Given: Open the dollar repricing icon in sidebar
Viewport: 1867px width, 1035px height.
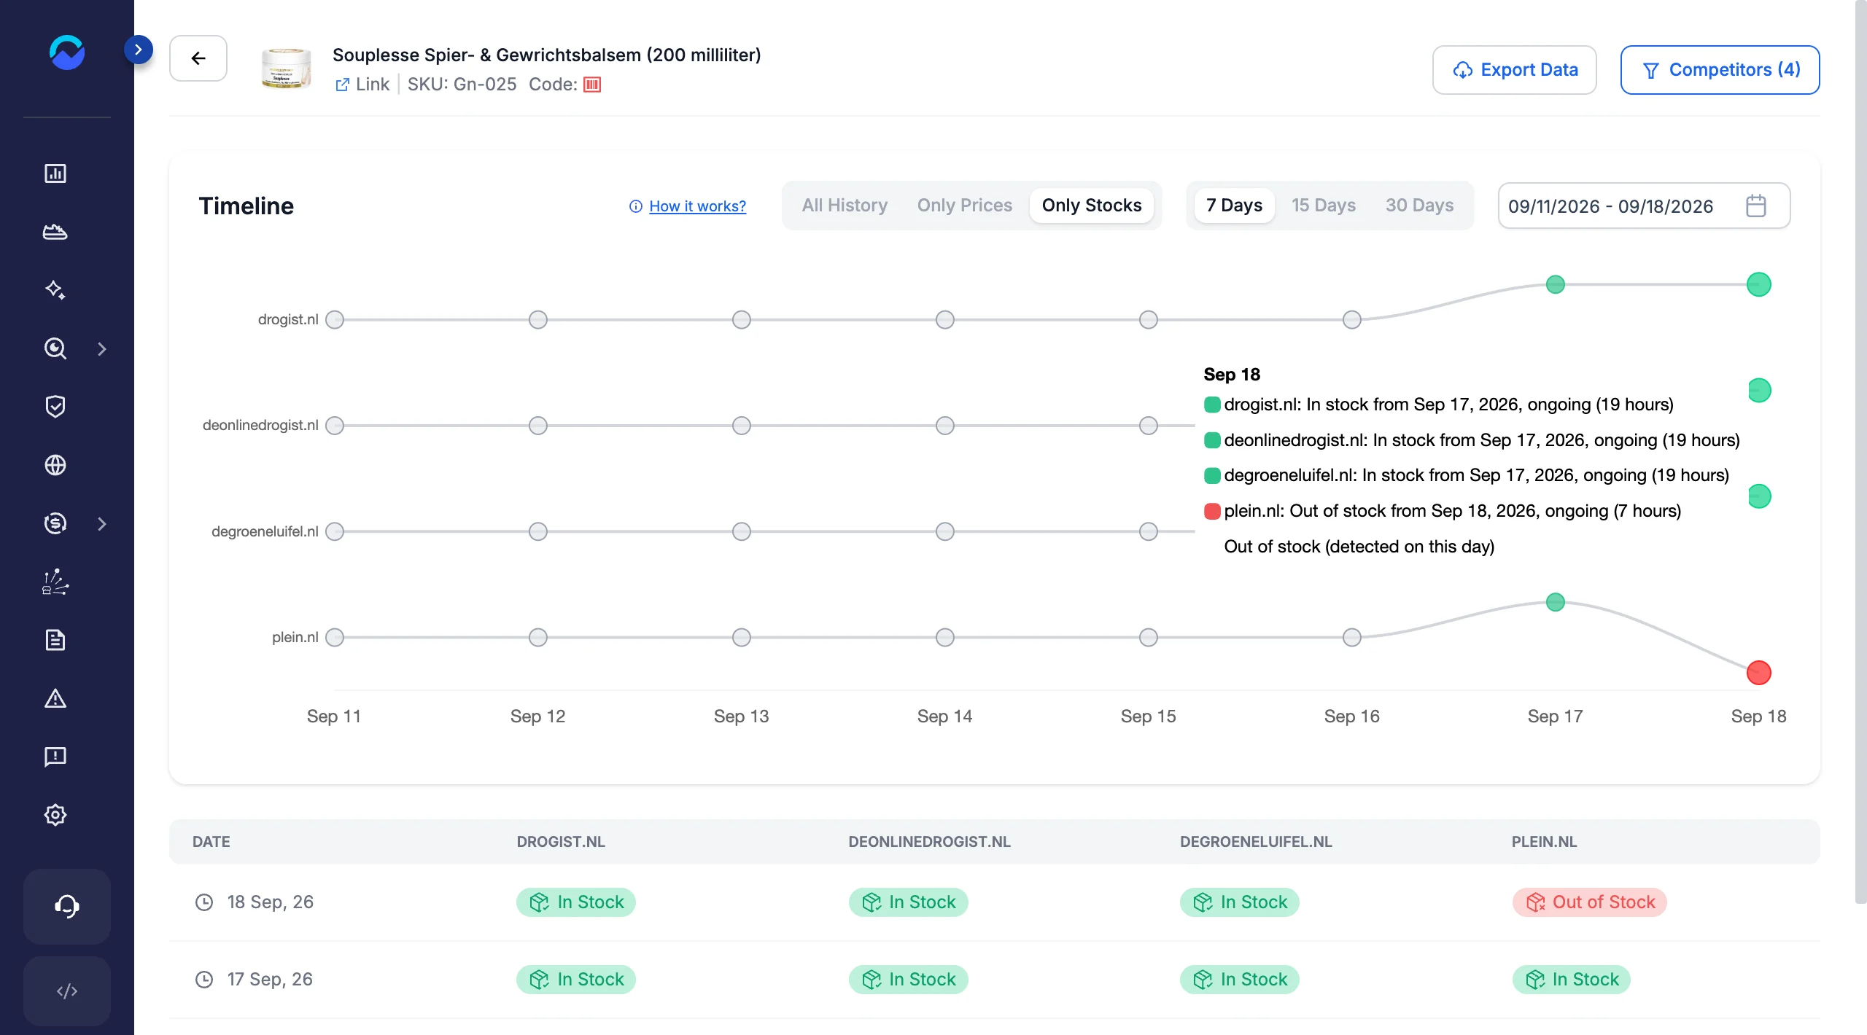Looking at the screenshot, I should (55, 523).
